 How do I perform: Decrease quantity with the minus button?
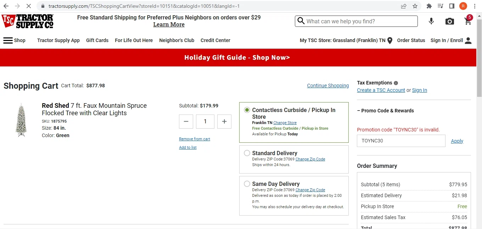[186, 122]
